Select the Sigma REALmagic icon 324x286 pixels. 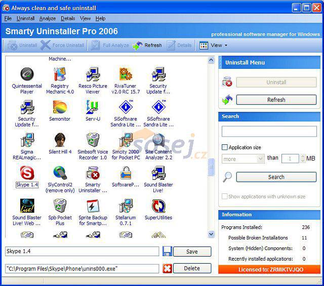pyautogui.click(x=27, y=140)
